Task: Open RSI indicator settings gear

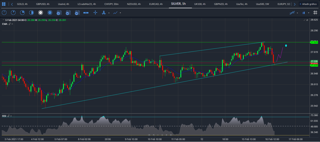Action: coord(8,116)
